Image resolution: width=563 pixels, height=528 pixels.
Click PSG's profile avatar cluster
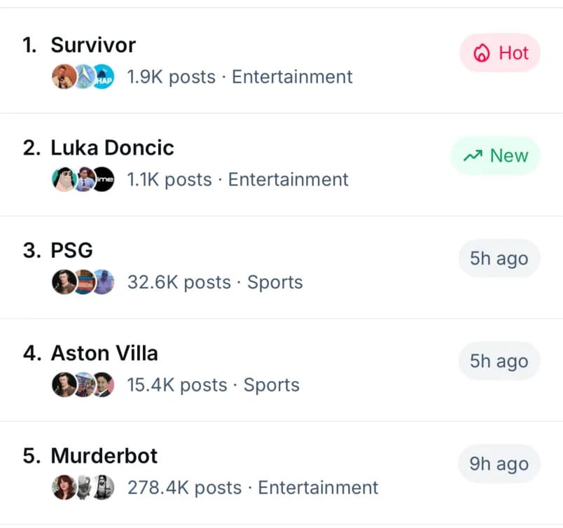pyautogui.click(x=83, y=282)
